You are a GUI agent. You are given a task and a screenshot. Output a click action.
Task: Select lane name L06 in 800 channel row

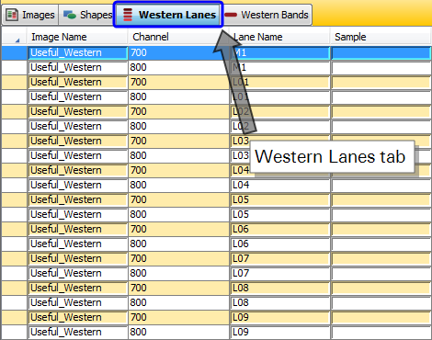[x=279, y=244]
